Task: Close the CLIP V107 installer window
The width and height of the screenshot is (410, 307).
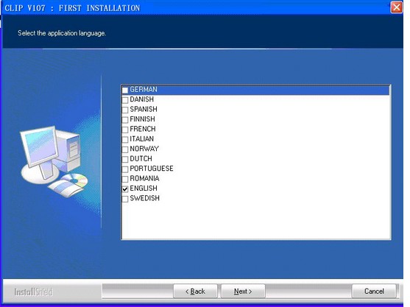Action: pos(397,7)
